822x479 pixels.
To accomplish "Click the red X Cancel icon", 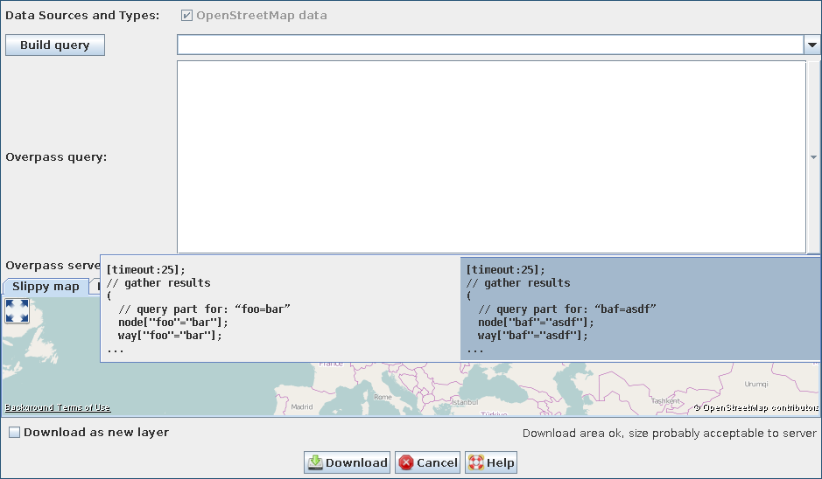I will 405,463.
